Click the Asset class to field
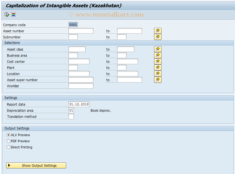This screenshot has width=235, height=174. click(x=126, y=49)
